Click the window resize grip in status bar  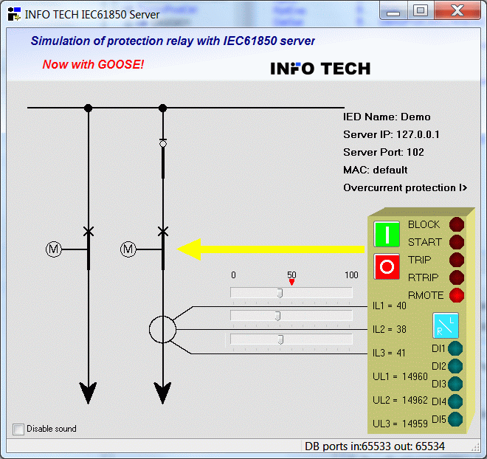click(475, 447)
